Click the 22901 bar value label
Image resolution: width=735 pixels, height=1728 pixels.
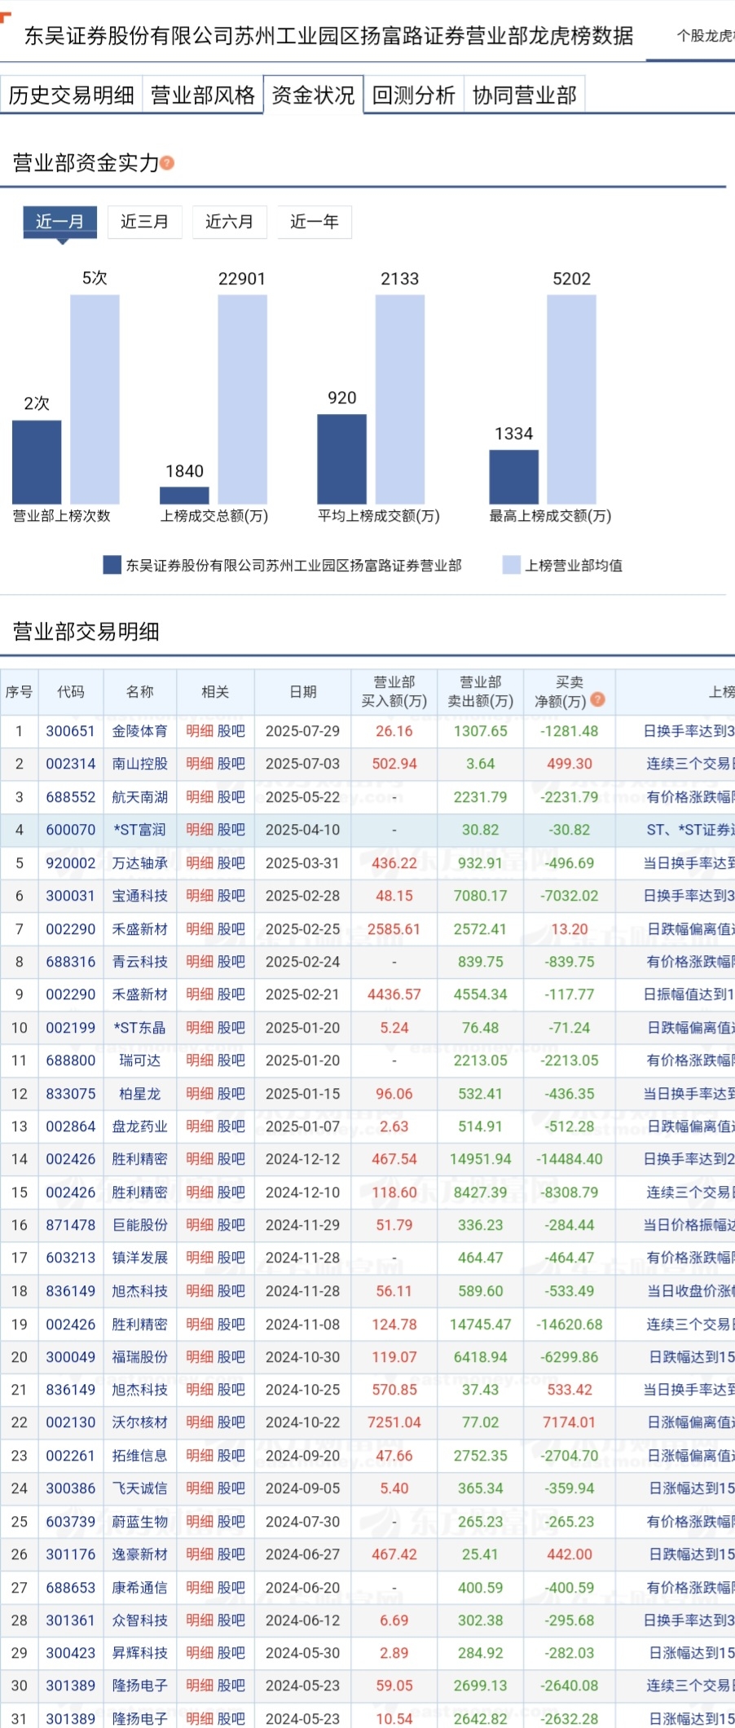pos(242,279)
